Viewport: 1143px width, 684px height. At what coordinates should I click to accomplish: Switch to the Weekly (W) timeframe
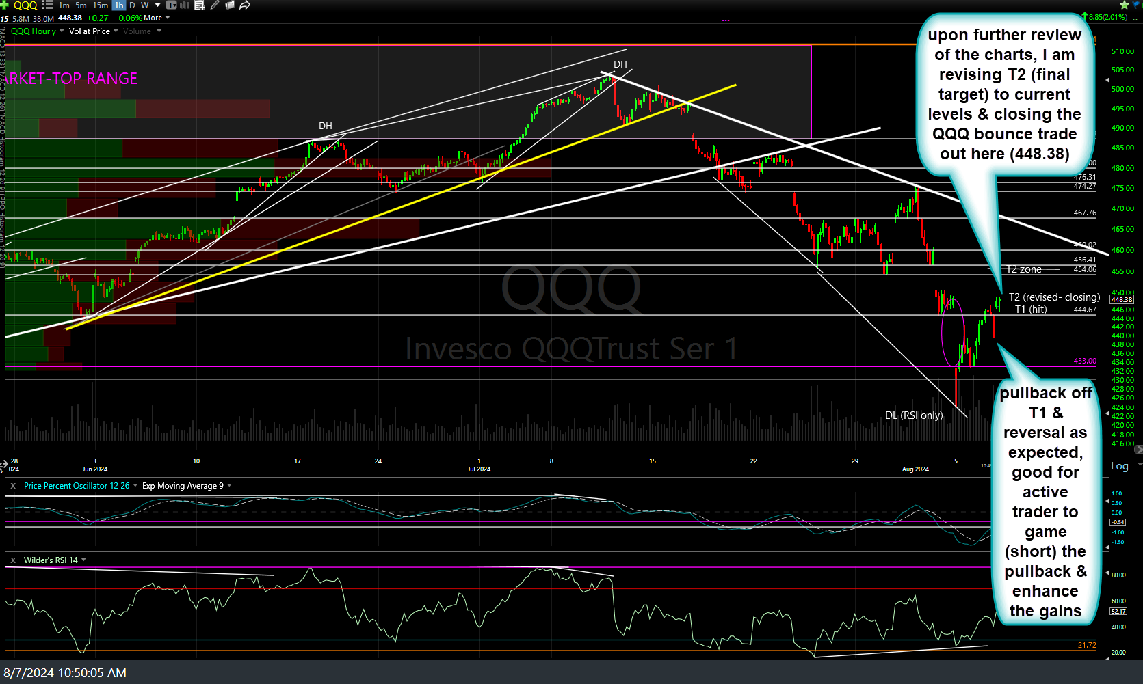coord(144,5)
